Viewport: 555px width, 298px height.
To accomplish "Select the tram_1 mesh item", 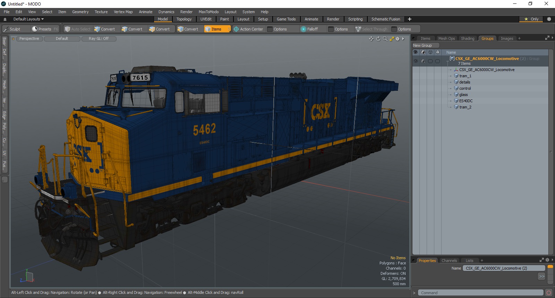I will click(x=465, y=76).
